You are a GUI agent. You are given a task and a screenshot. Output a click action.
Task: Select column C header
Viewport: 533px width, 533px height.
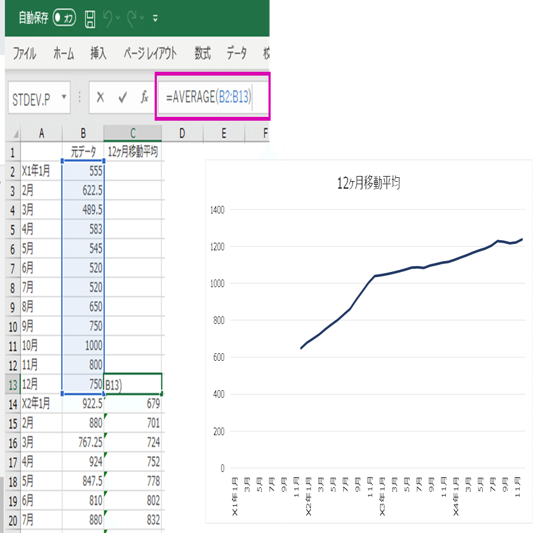pyautogui.click(x=133, y=133)
